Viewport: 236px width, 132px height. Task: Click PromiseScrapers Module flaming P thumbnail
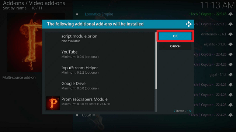pos(53,103)
